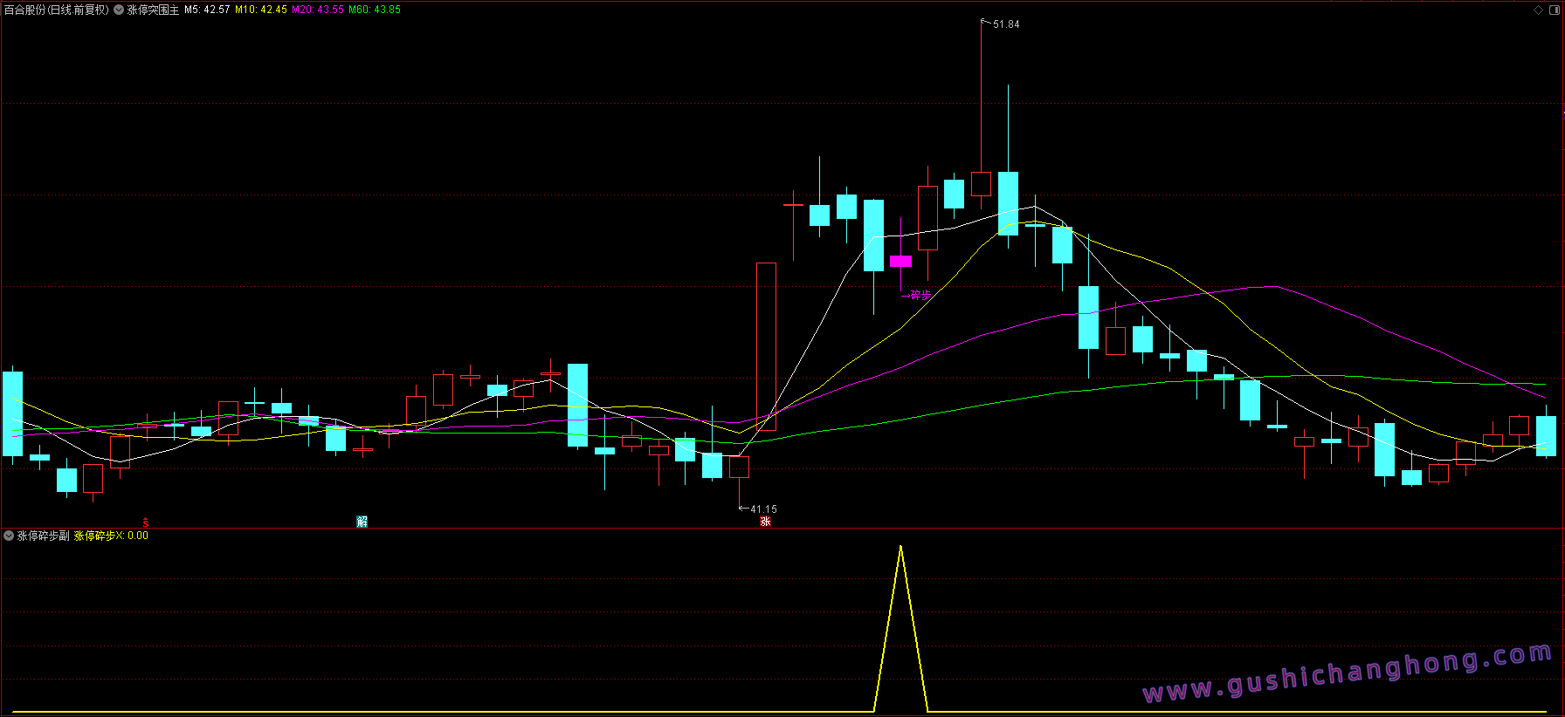This screenshot has height=717, width=1565.
Task: Click the 百合股份 stock title label
Action: 56,10
